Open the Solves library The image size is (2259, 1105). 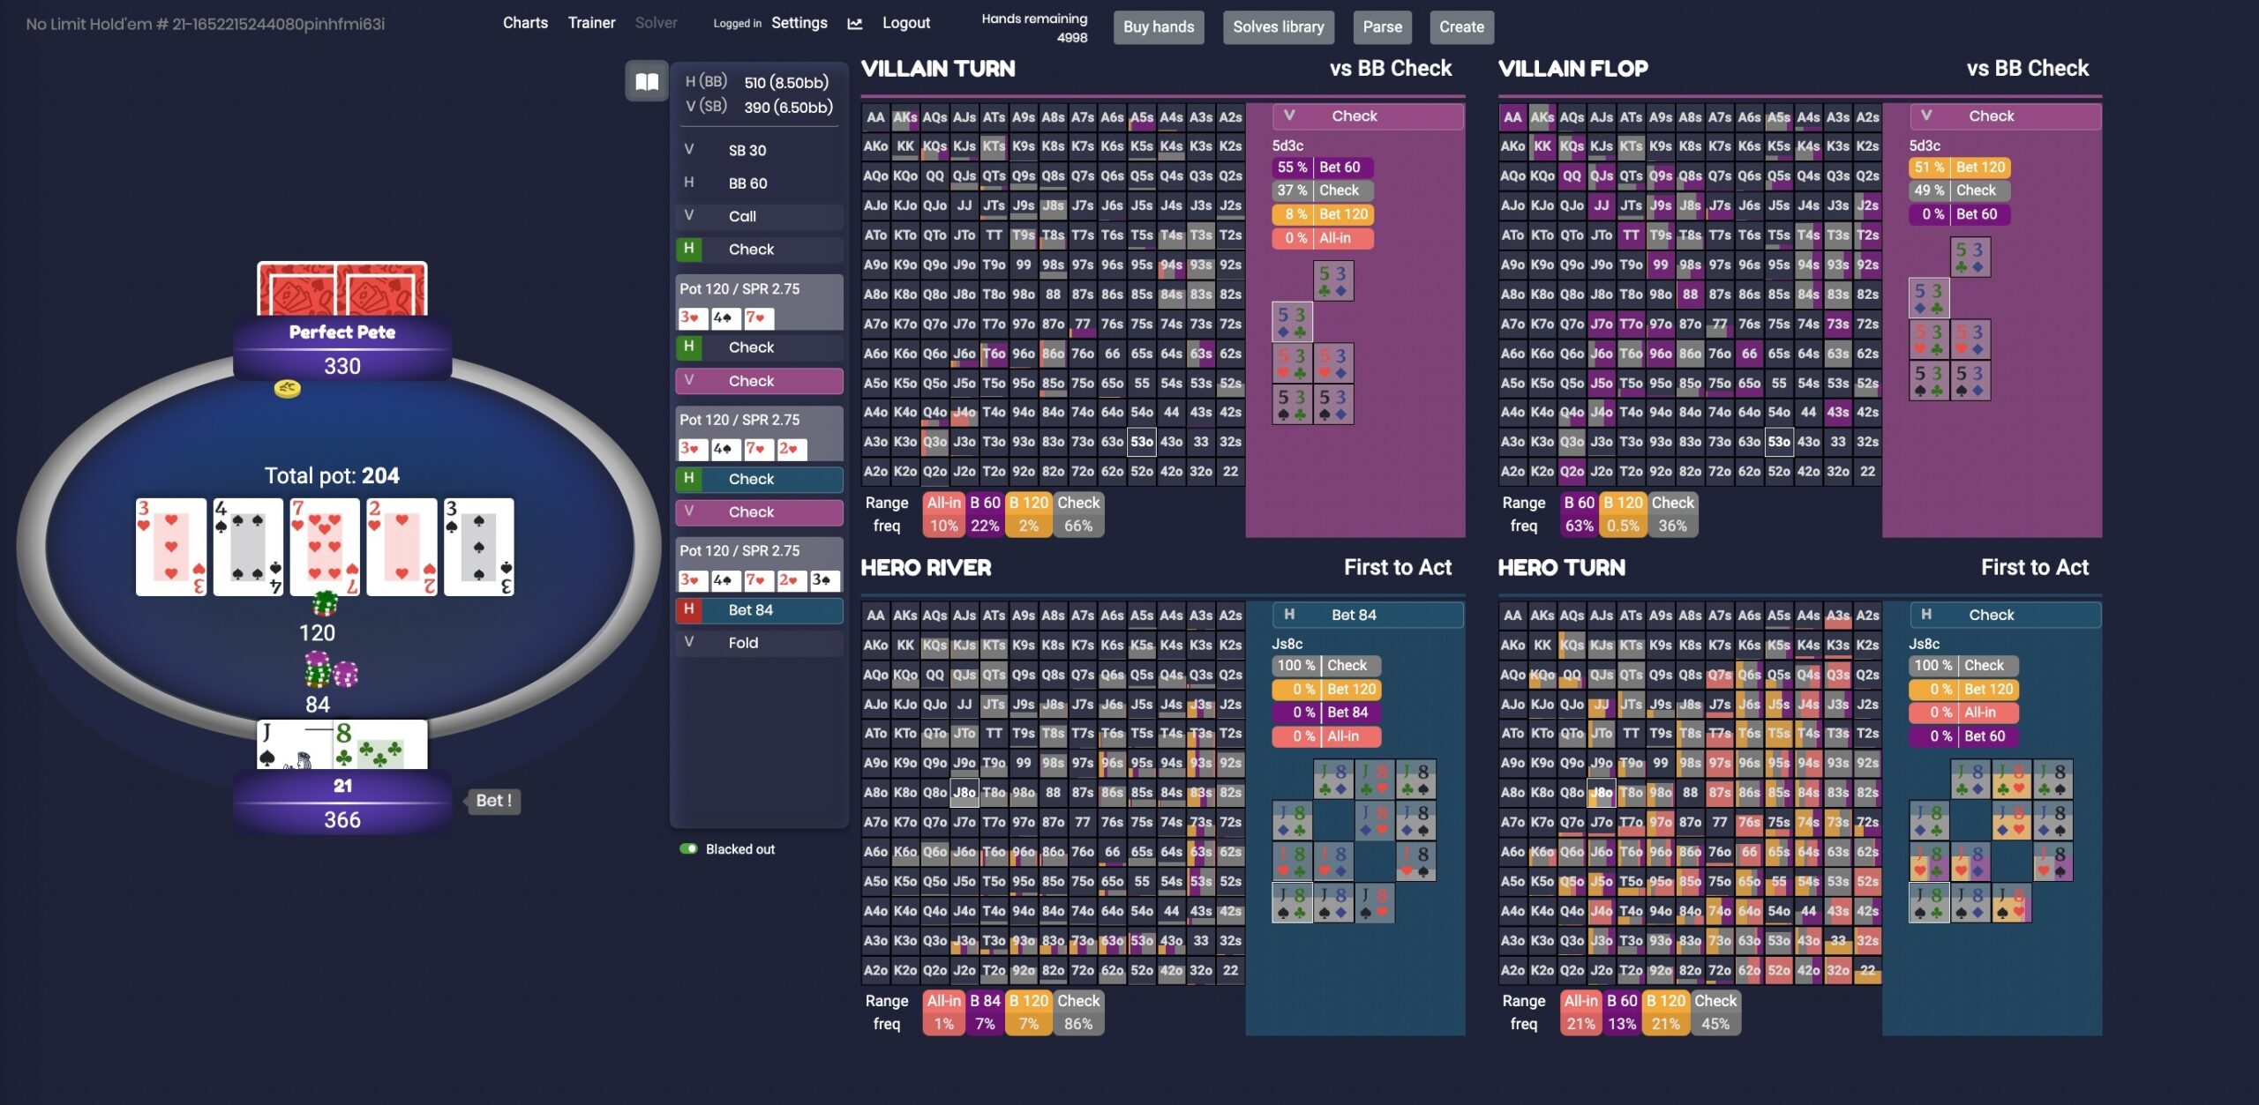click(x=1278, y=27)
